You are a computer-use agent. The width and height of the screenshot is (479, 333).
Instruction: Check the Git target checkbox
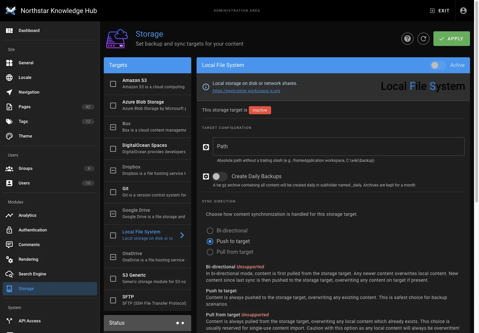[x=113, y=192]
